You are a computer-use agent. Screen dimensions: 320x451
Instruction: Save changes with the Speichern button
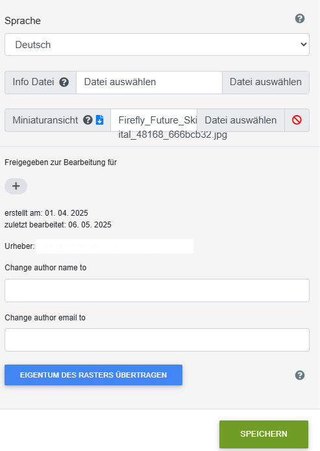pos(264,433)
